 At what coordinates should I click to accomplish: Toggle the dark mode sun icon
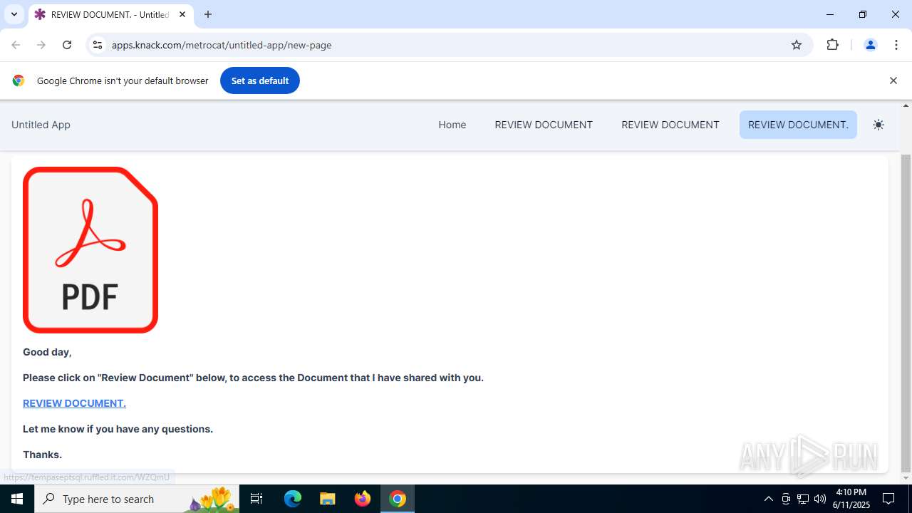tap(879, 125)
